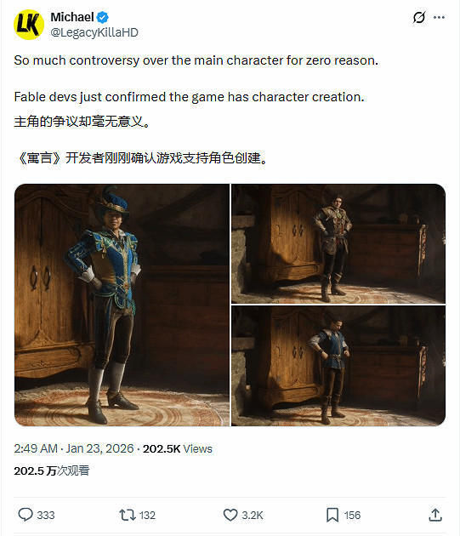Screen dimensions: 460x536
Task: Click the 3.2K likes count
Action: (253, 515)
